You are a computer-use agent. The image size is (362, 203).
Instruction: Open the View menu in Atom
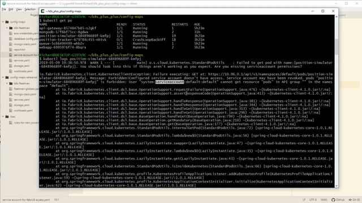tap(19, 10)
